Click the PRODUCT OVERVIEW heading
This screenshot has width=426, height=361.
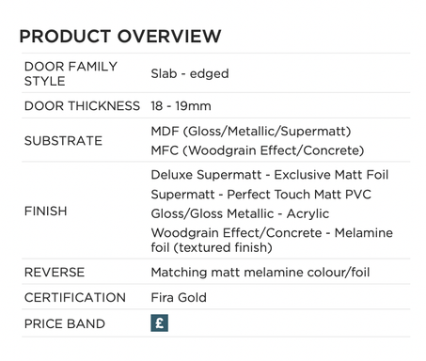pos(120,36)
